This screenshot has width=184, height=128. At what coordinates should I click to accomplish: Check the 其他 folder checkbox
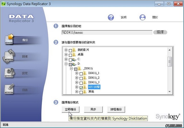coord(81,92)
